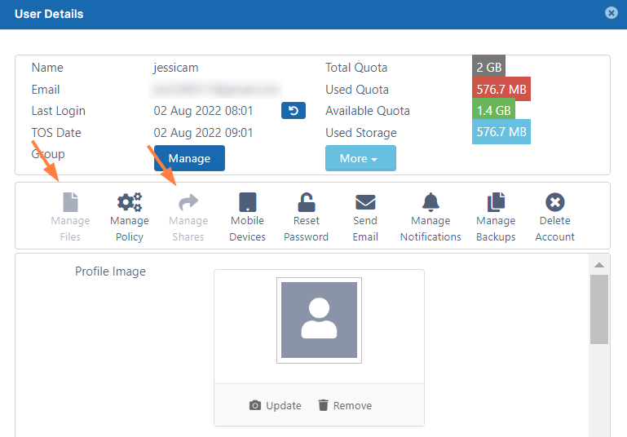This screenshot has height=437, width=627.
Task: Remove the profile image
Action: [344, 405]
